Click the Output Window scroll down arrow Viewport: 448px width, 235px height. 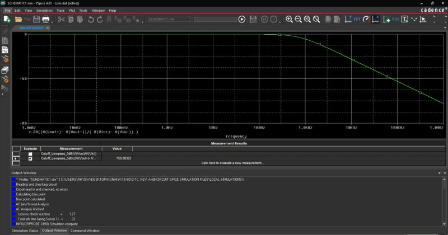pos(444,224)
